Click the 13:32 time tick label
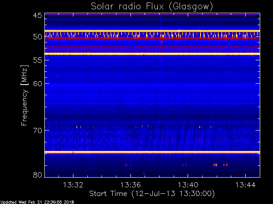Image resolution: width=273 pixels, height=204 pixels. (73, 185)
